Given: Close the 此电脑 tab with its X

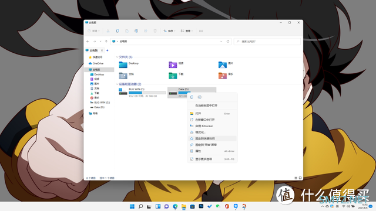Looking at the screenshot, I should (x=102, y=50).
